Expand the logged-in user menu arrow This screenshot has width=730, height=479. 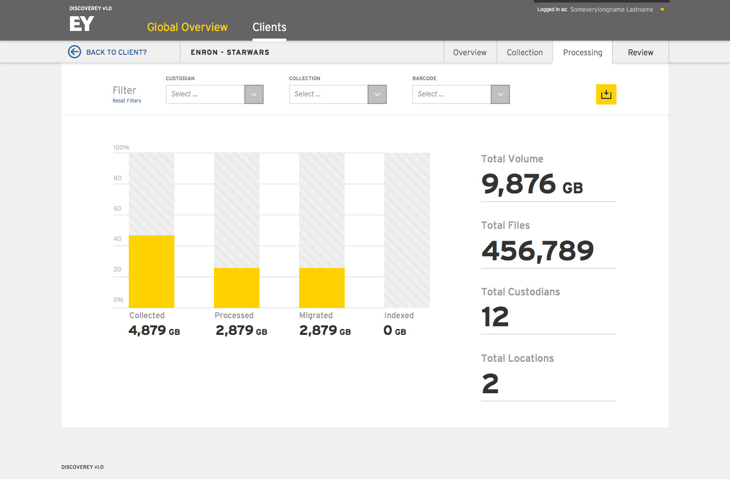click(662, 10)
